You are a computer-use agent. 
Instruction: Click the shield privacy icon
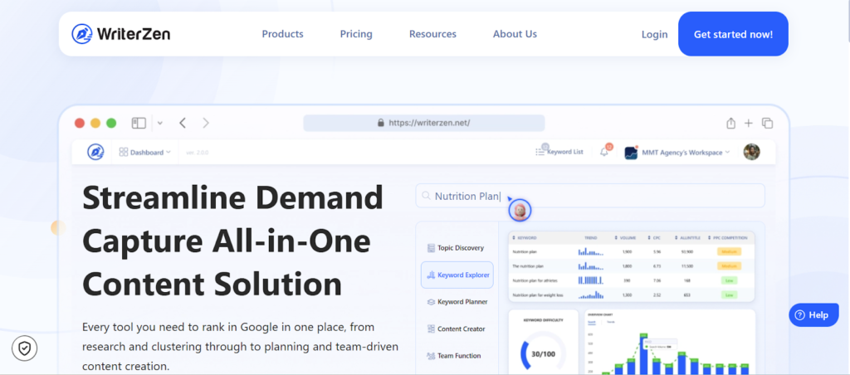[24, 348]
